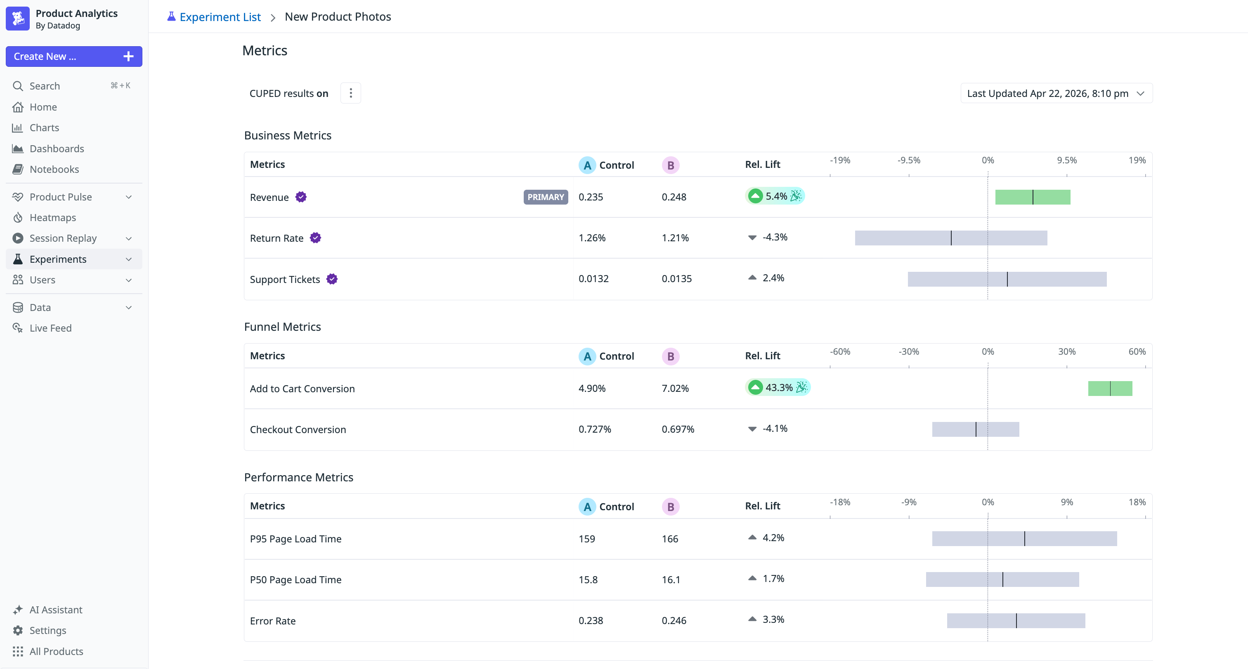The width and height of the screenshot is (1248, 669).
Task: Go to Dashboards in the sidebar
Action: pos(57,148)
